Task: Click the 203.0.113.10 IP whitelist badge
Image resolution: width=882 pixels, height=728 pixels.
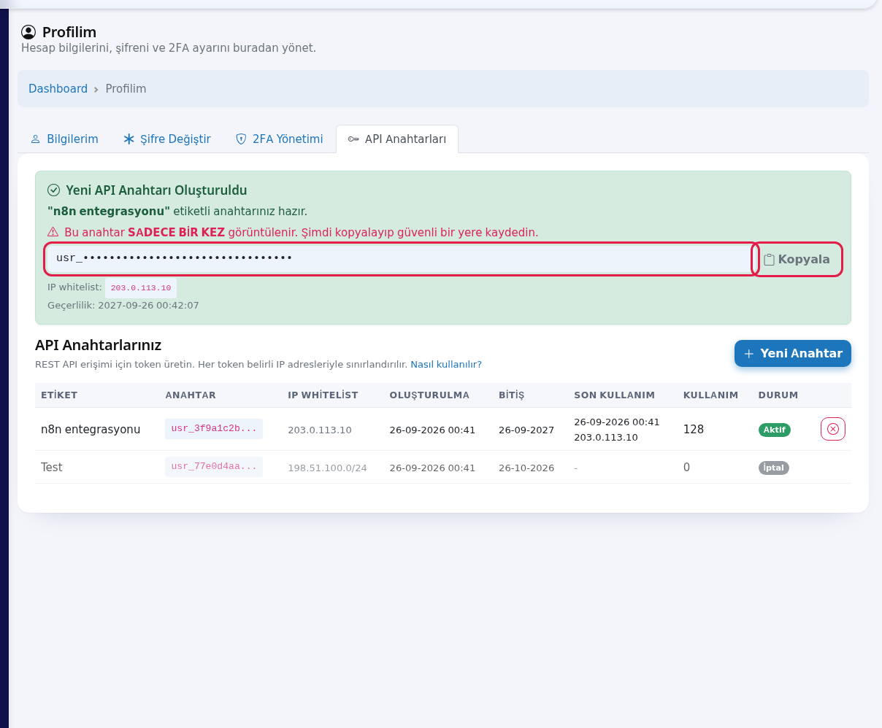Action: (141, 288)
